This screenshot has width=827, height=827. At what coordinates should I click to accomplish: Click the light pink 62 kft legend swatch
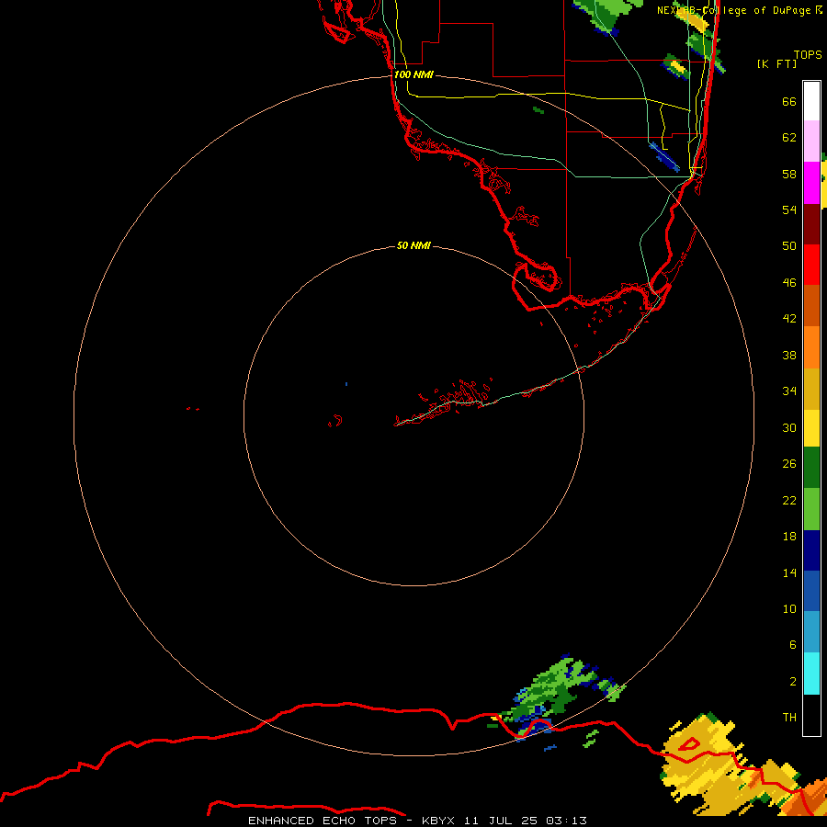point(811,142)
